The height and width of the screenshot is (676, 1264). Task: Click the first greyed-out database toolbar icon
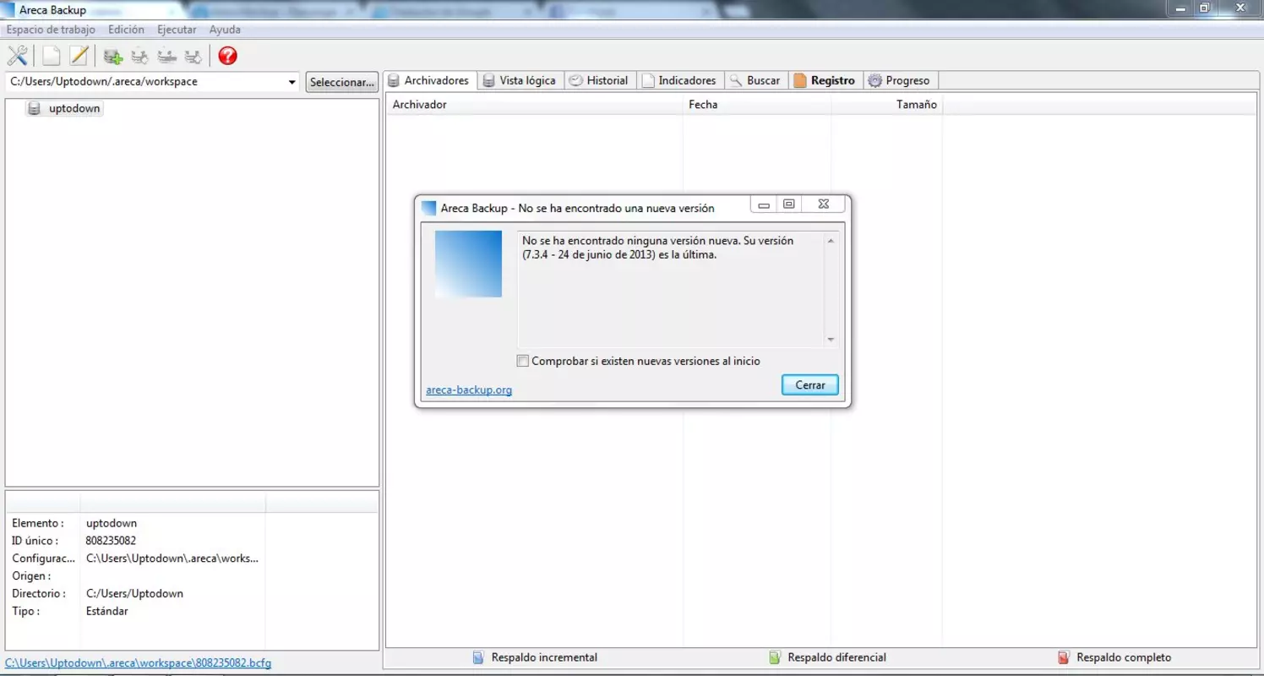tap(139, 57)
